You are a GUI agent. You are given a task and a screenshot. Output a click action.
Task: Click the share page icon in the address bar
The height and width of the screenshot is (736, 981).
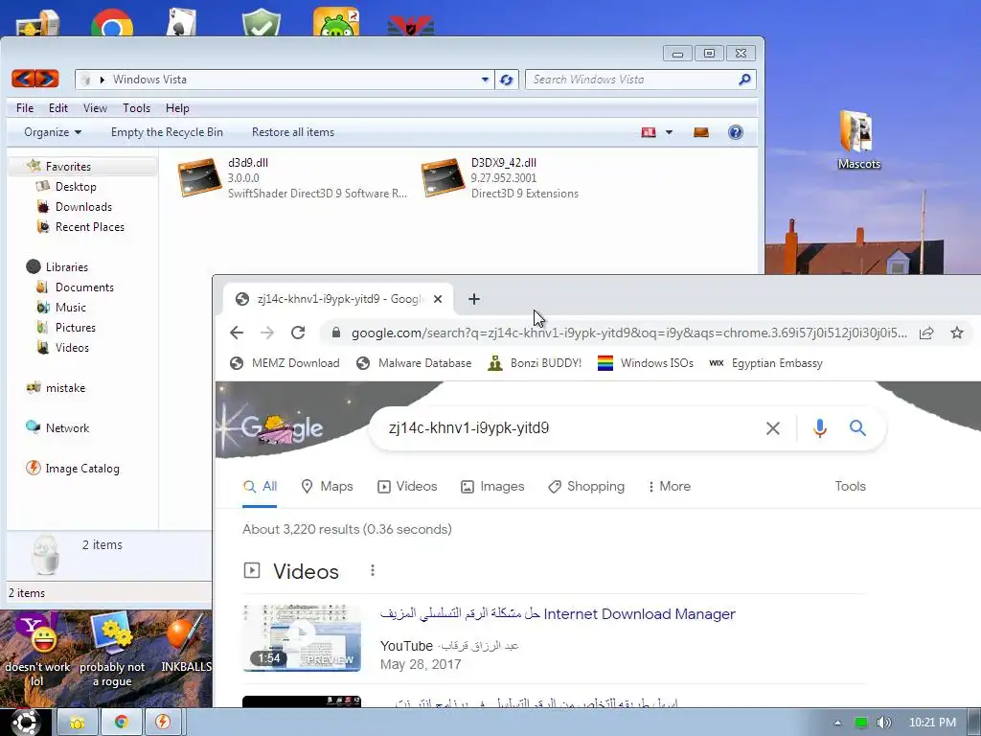pyautogui.click(x=926, y=333)
